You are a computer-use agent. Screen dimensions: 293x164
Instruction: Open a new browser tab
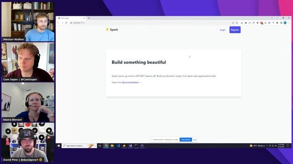(x=89, y=18)
